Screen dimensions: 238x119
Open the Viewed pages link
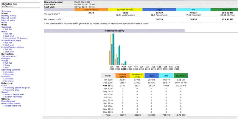[x=5, y=61]
